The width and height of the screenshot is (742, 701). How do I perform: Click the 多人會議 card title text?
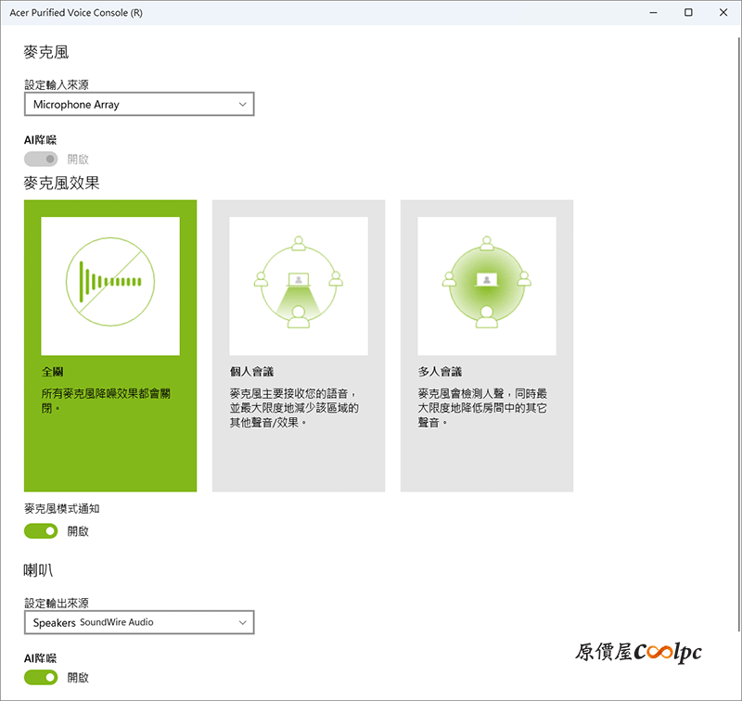440,372
